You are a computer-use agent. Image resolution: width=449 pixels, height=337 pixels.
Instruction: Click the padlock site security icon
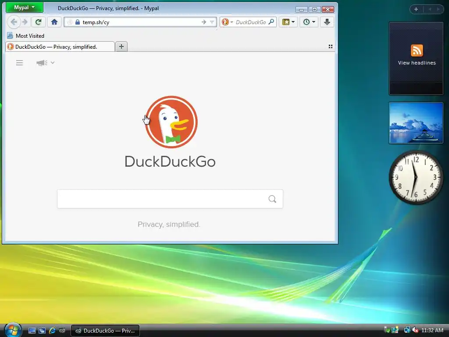point(78,22)
